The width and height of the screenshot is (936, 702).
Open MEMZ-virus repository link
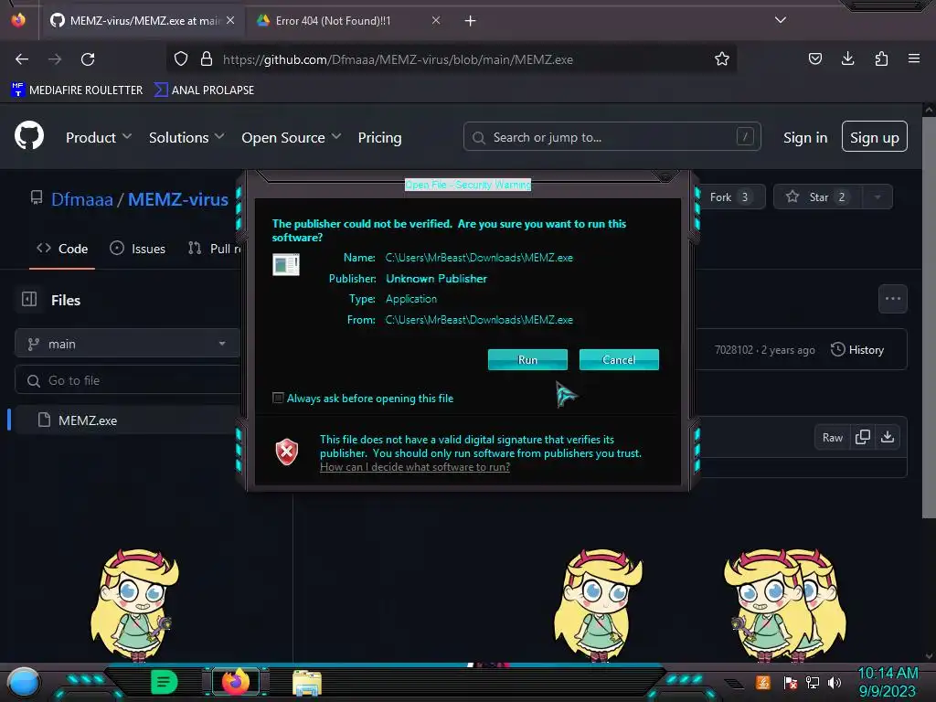click(x=178, y=199)
